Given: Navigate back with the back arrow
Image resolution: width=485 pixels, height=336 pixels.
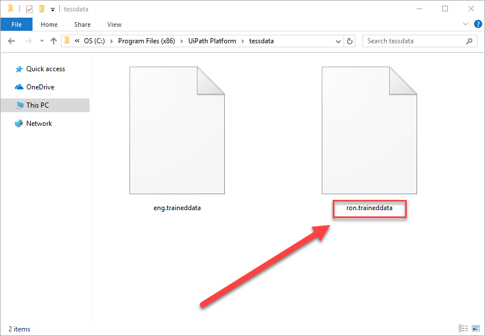Looking at the screenshot, I should click(12, 40).
